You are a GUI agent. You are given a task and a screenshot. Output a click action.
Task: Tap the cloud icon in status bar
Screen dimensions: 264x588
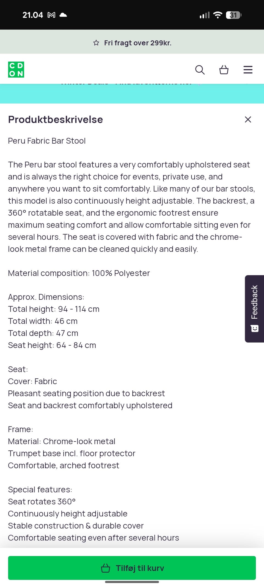tap(63, 15)
